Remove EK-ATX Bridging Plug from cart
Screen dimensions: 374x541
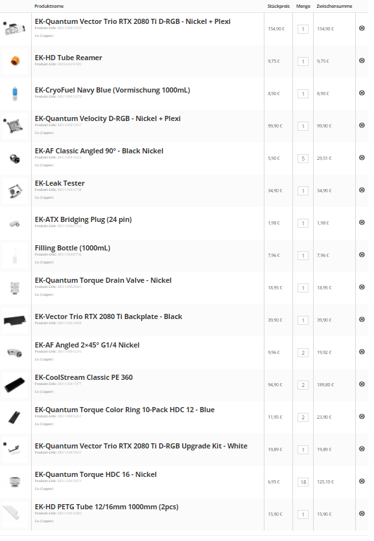point(362,223)
